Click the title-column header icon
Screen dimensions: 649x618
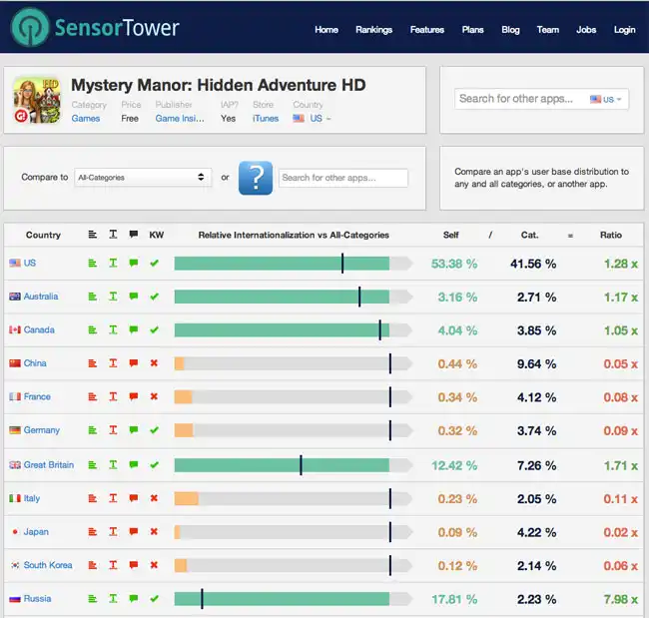[x=113, y=235]
